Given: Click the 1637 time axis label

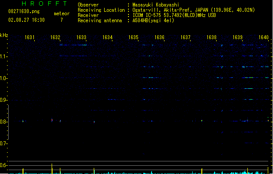Looking at the screenshot, I should point(185,37).
